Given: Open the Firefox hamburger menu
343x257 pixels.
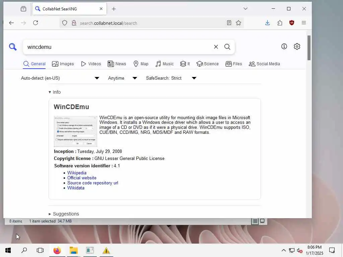Looking at the screenshot, I should click(x=303, y=23).
